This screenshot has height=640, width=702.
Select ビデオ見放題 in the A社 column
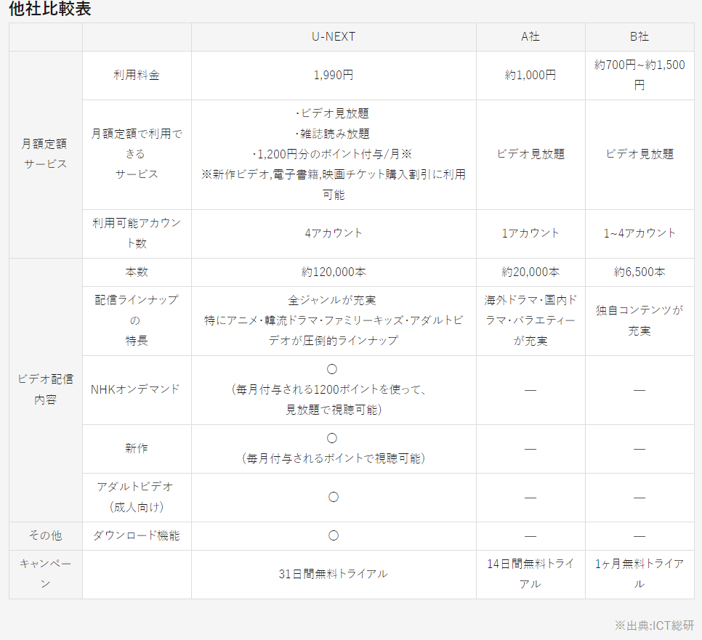[x=530, y=155]
